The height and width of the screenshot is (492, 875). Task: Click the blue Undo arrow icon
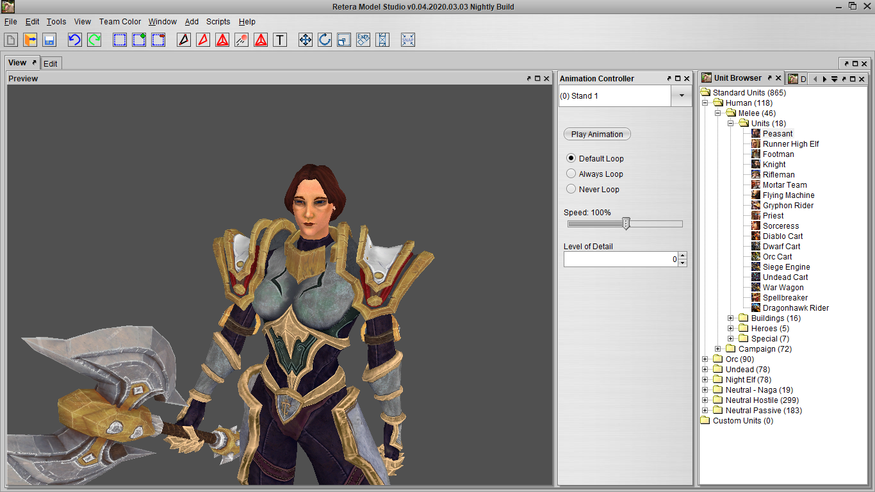tap(75, 40)
